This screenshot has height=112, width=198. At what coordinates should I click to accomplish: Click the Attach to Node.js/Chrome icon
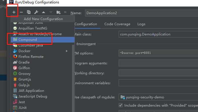[x=15, y=34]
